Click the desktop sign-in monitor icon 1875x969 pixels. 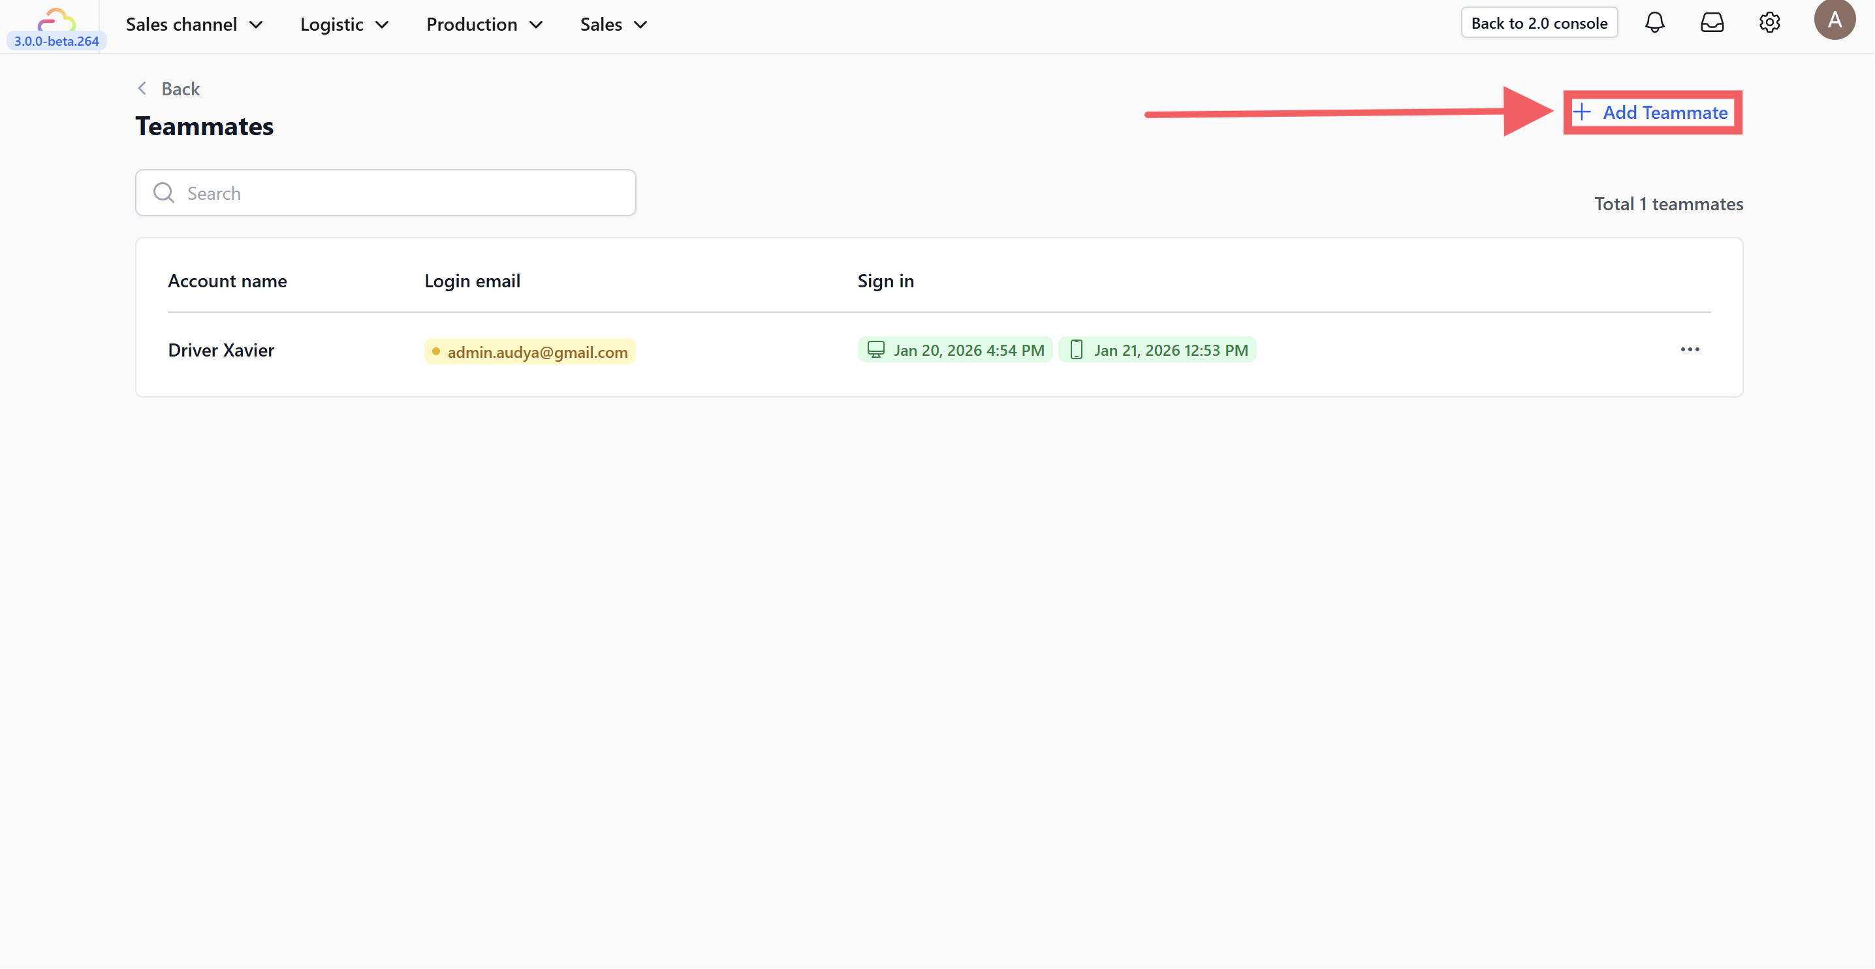[x=875, y=350]
